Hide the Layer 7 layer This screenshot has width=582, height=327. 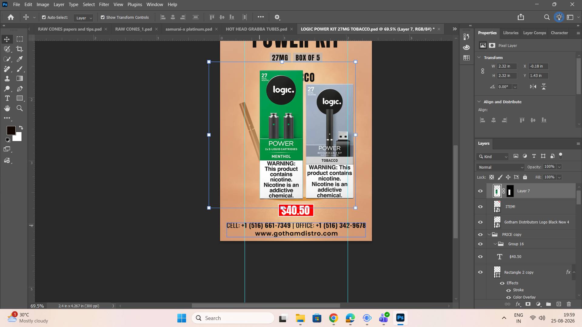480,191
